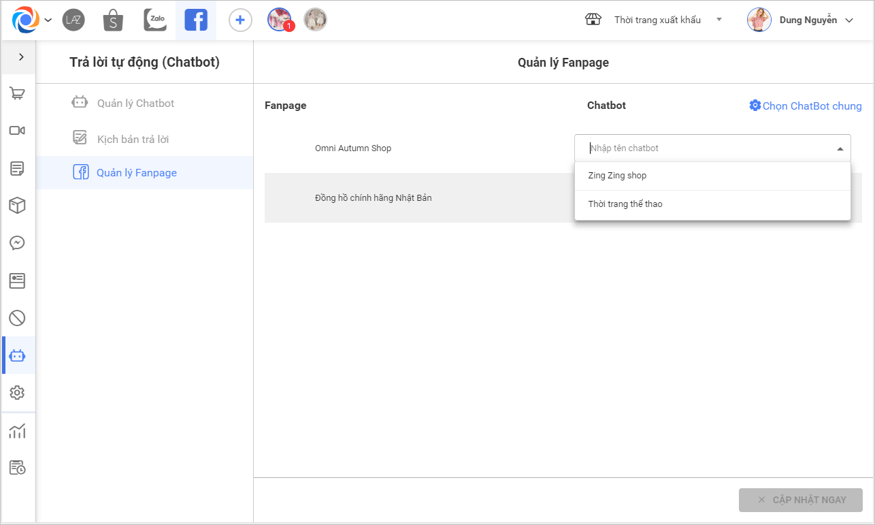Click the Chọn ChatBot chung link

[806, 106]
